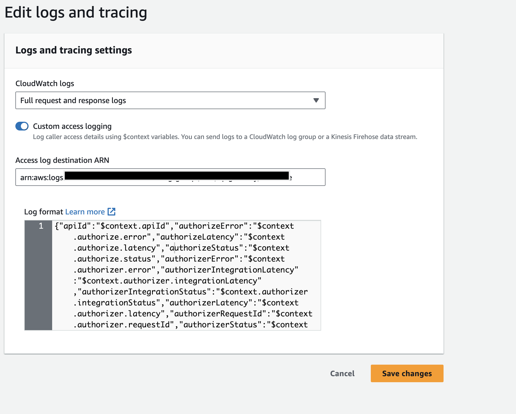Image resolution: width=516 pixels, height=414 pixels.
Task: Click Cancel to discard changes
Action: [x=342, y=373]
